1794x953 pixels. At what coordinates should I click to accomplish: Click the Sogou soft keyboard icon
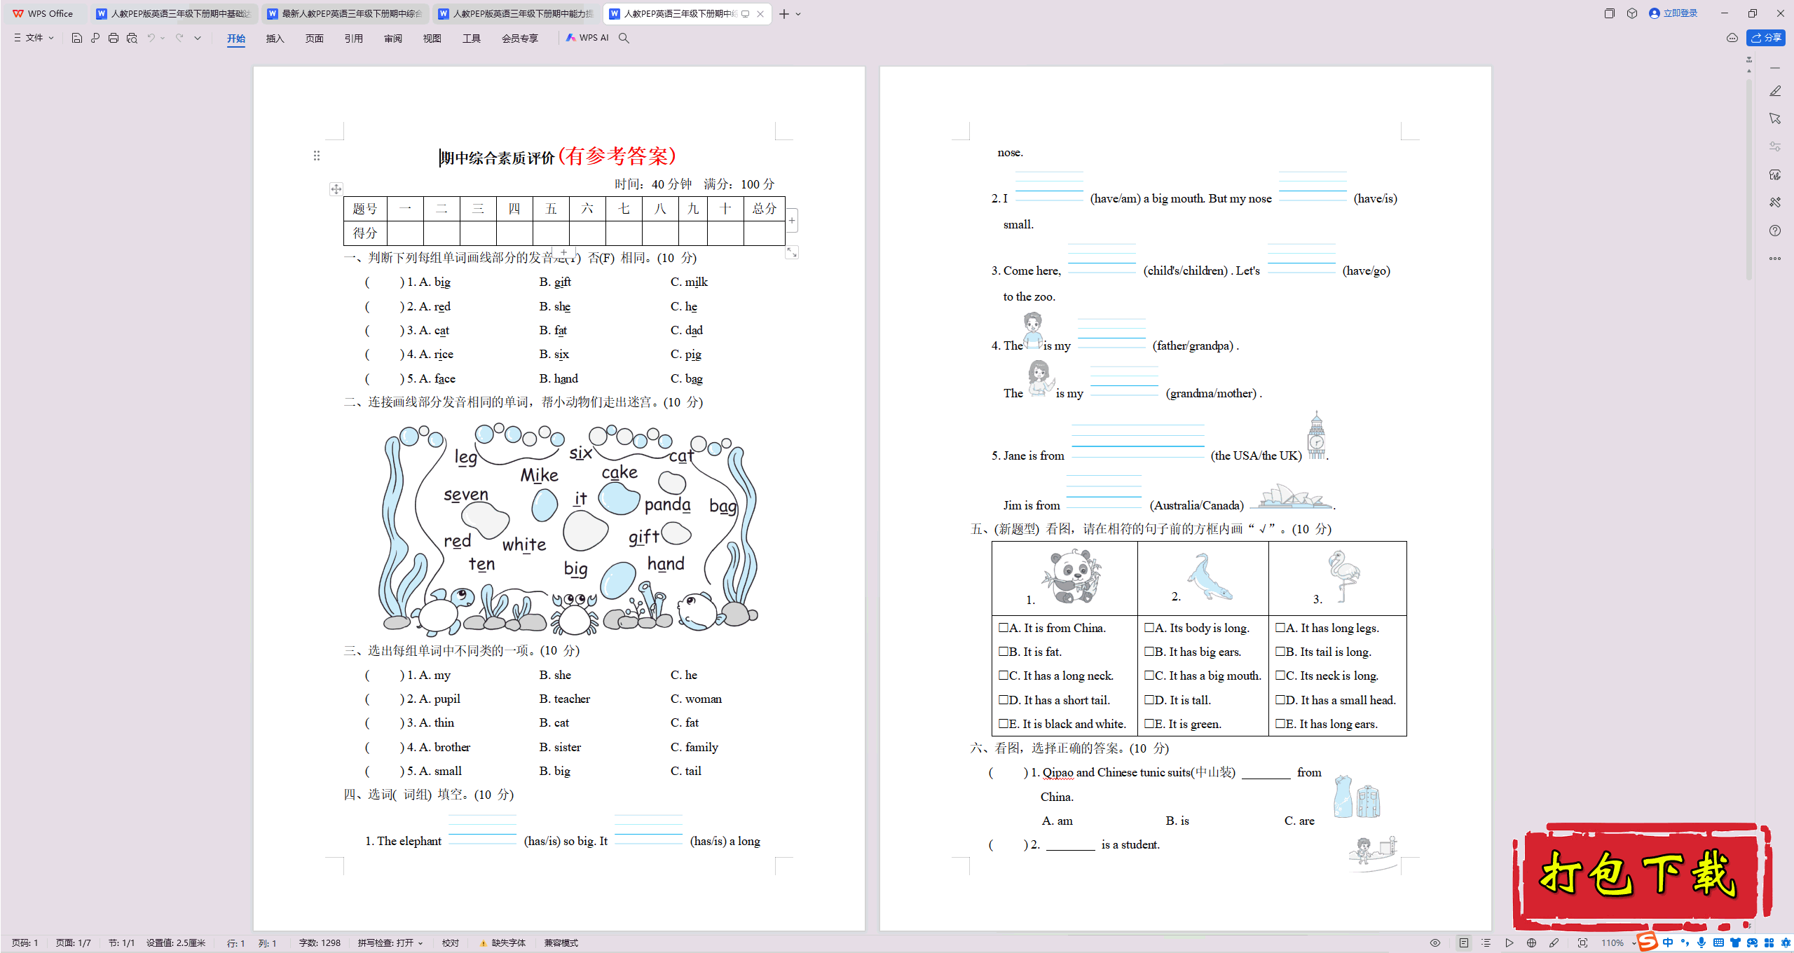tap(1719, 943)
